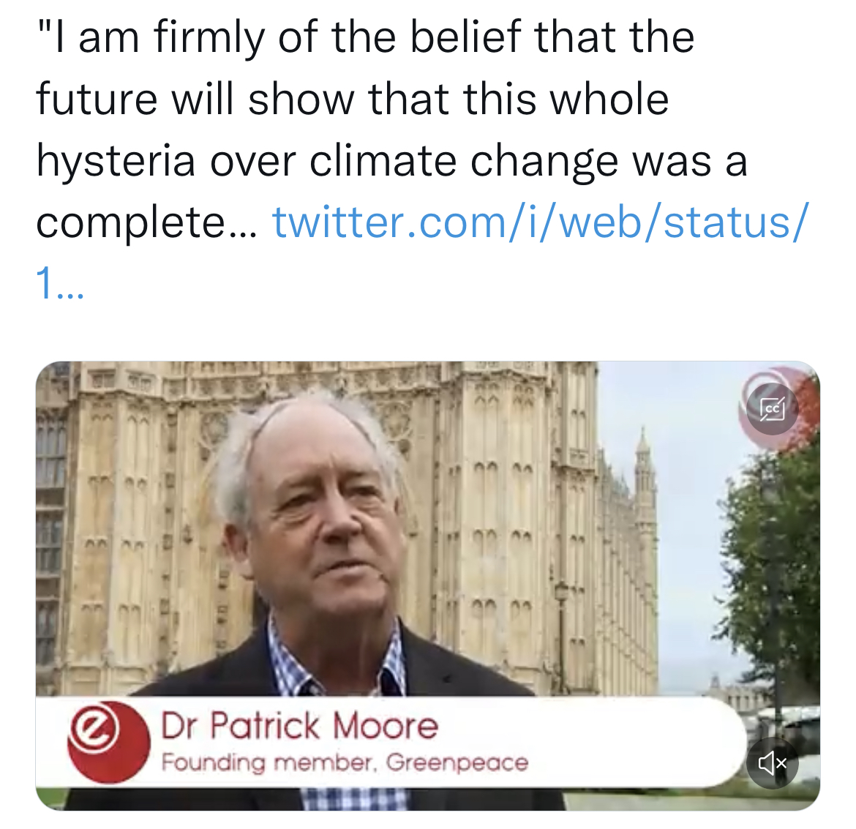Viewport: 856px width, 829px height.
Task: Click the "Founding member, Greenpeace" subtitle text
Action: click(345, 762)
